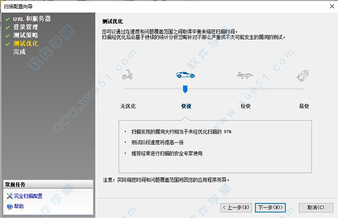Go to the 完成 step
The width and height of the screenshot is (338, 218).
coord(19,52)
